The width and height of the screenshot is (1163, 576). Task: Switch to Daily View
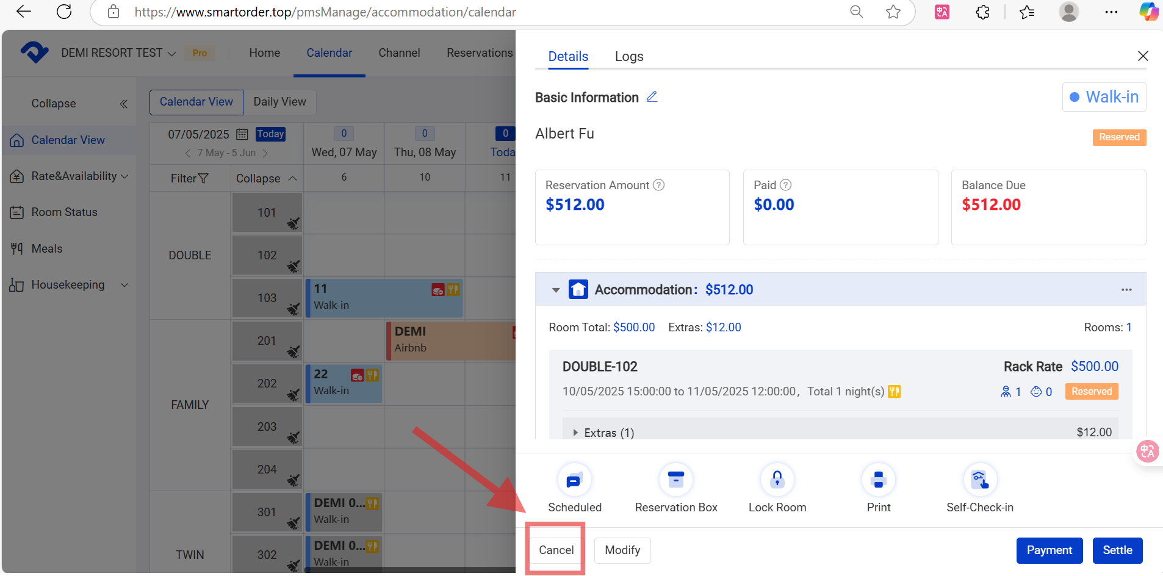279,102
